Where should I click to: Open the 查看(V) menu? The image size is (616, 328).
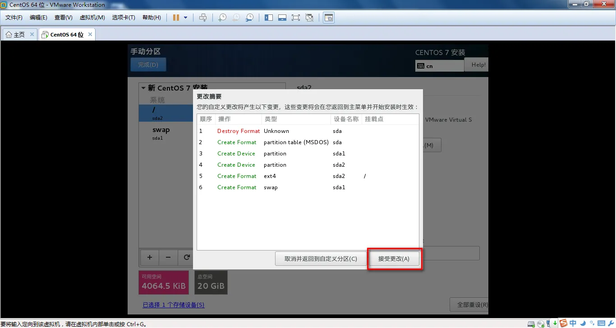(x=63, y=18)
